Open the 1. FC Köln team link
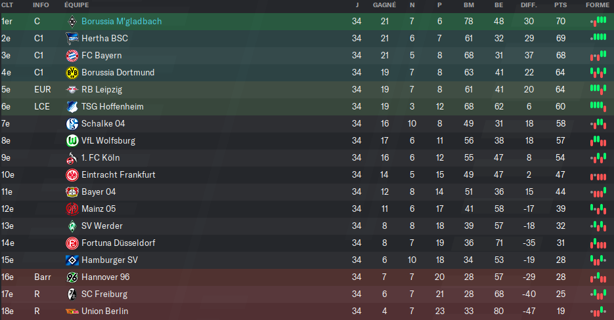 point(100,157)
